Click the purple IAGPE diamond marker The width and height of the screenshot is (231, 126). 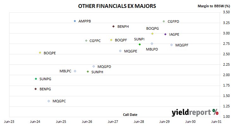pos(165,34)
